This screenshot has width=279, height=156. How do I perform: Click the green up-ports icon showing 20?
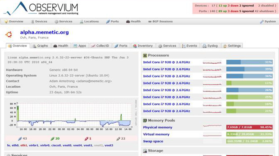[52, 139]
